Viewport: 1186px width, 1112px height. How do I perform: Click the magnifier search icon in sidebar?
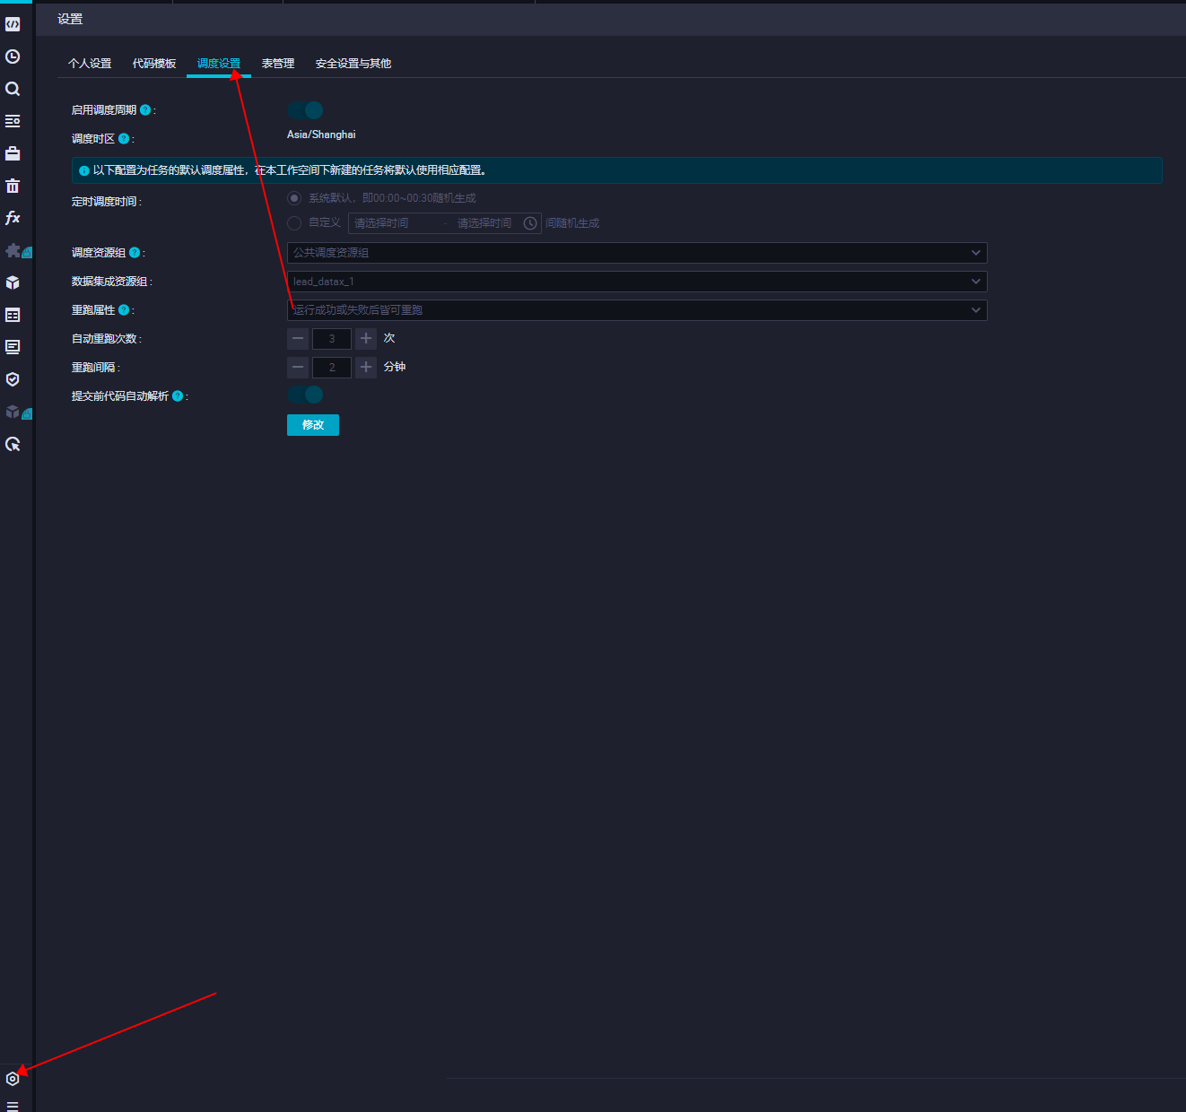coord(13,89)
